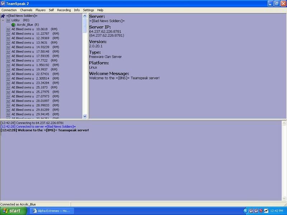The height and width of the screenshot is (215, 287).
Task: Expand hidden tray icons arrow
Action: click(245, 211)
